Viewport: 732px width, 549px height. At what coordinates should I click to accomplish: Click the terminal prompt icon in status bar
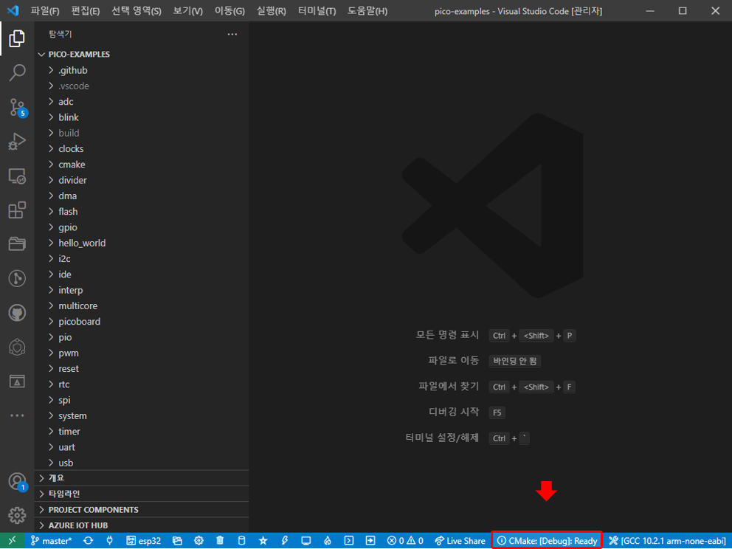349,541
